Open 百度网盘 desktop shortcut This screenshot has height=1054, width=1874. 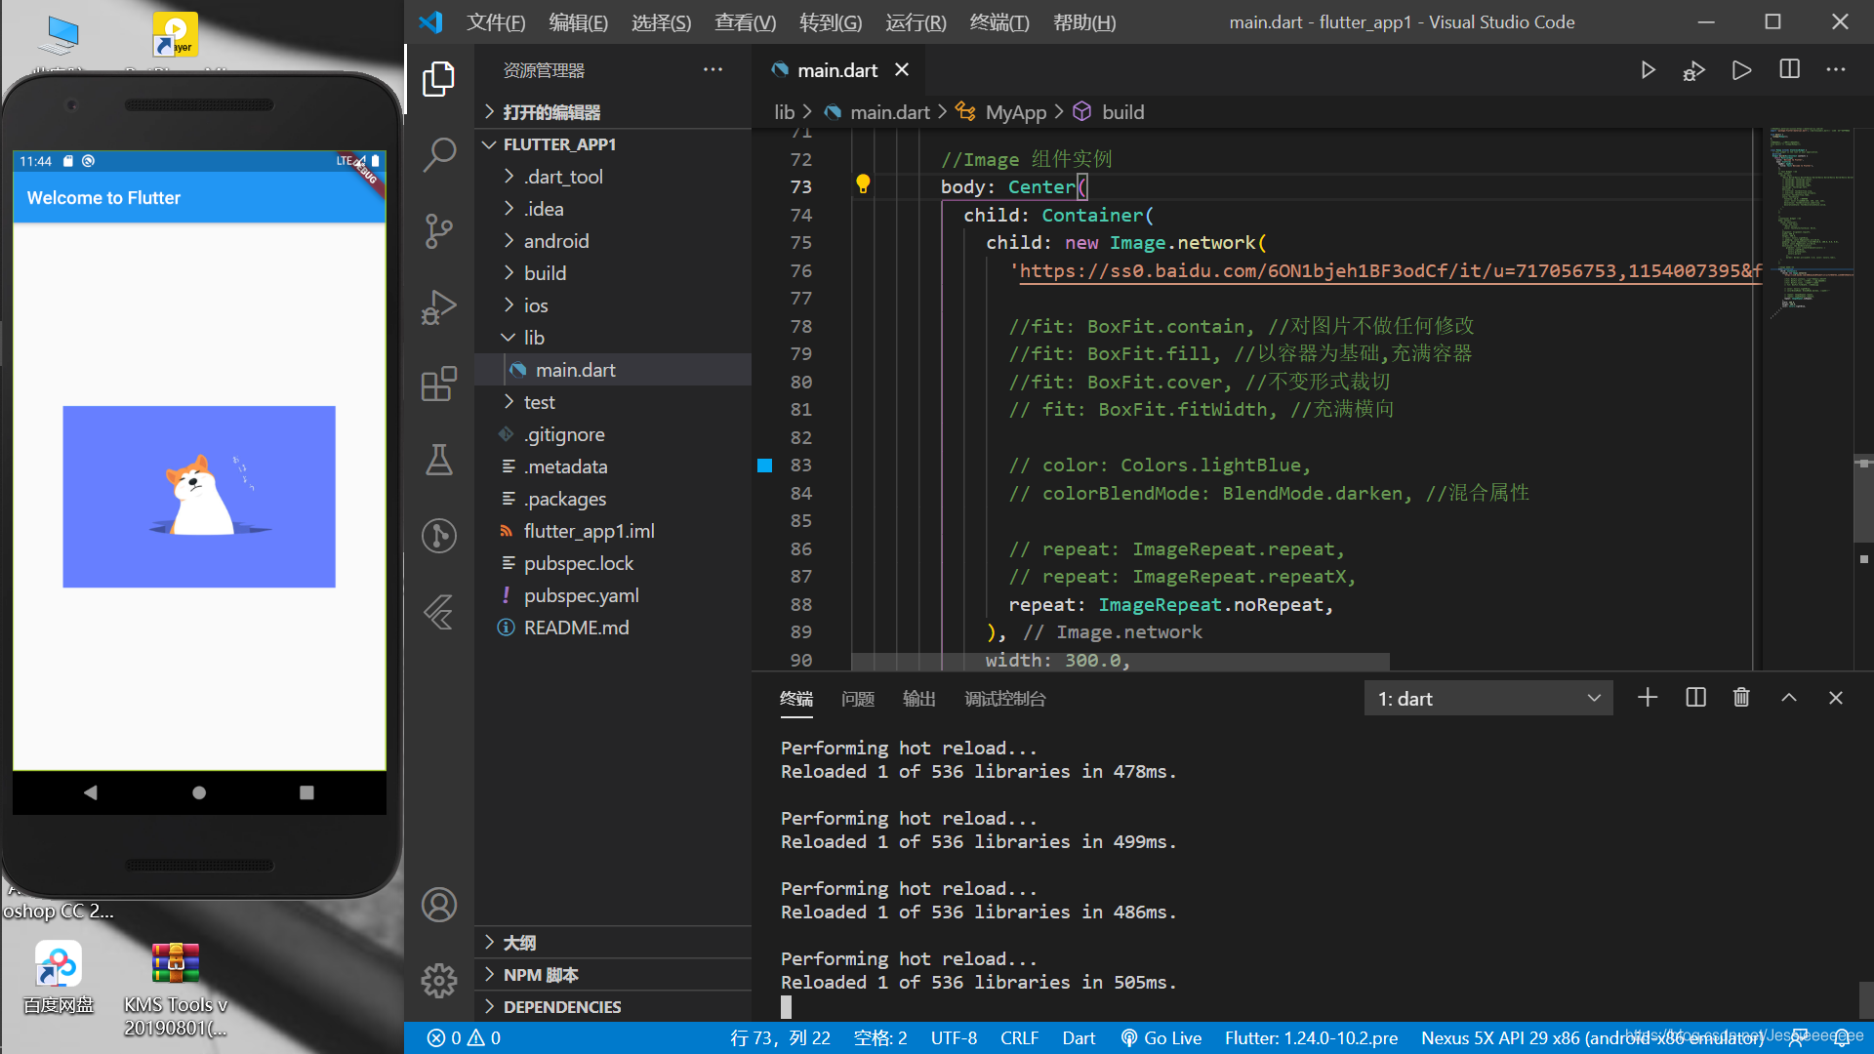(x=59, y=979)
